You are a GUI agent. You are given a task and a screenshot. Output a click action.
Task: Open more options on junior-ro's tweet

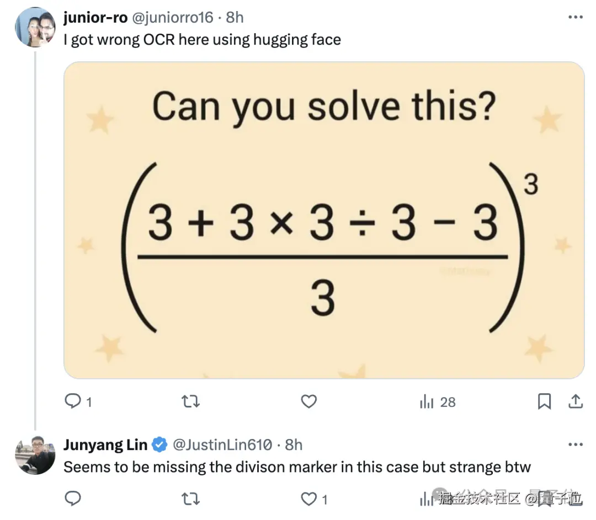point(575,17)
